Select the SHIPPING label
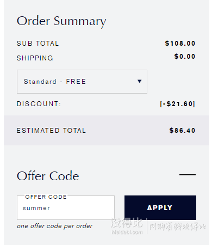 [x=35, y=58]
